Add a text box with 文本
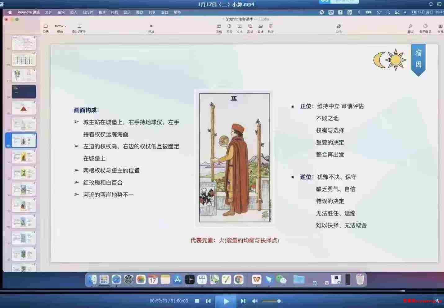 click(x=240, y=26)
